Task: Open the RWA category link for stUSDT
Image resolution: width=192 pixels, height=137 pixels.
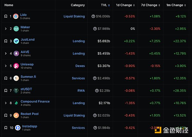Action: (81, 91)
